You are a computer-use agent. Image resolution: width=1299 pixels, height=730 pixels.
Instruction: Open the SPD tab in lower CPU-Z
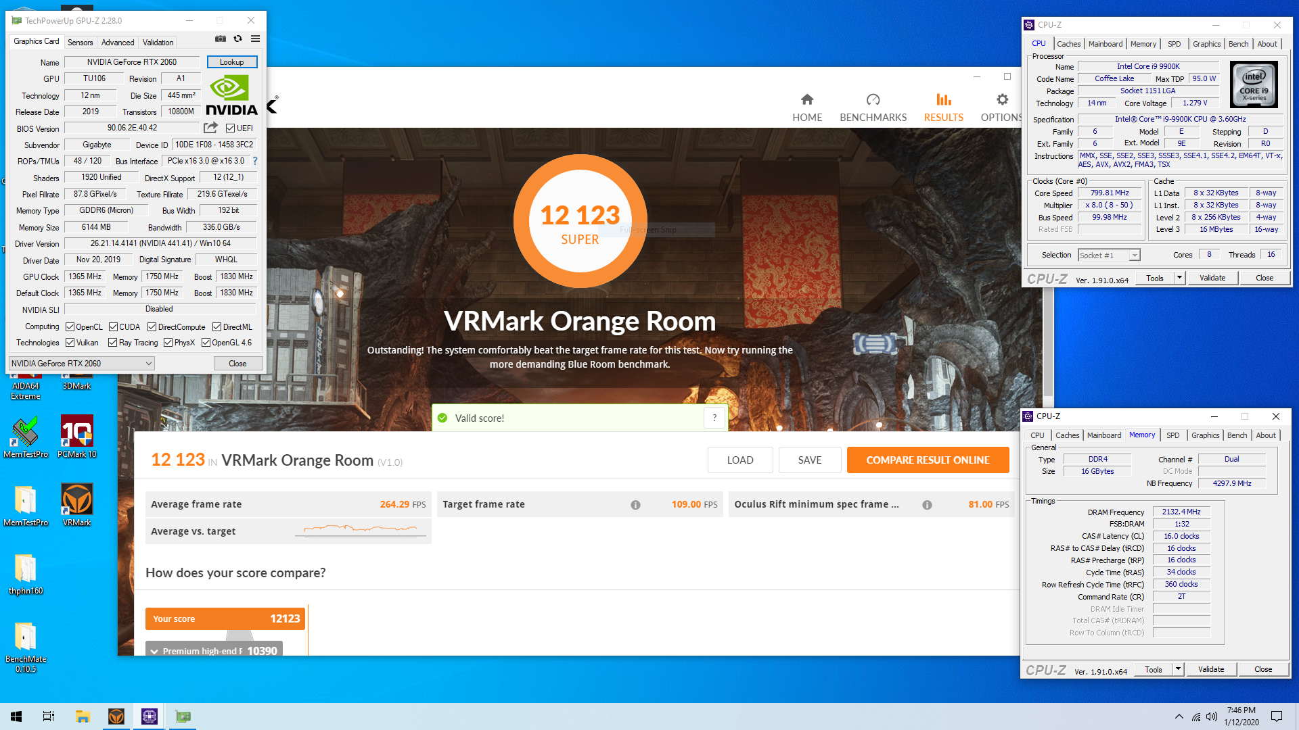coord(1173,435)
